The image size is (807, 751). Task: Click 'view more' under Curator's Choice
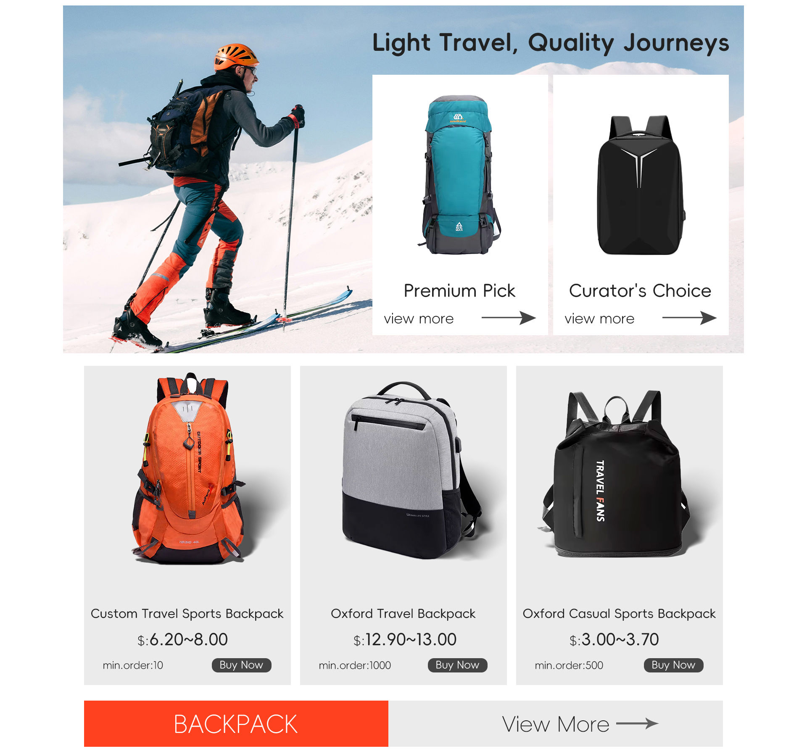click(x=599, y=319)
